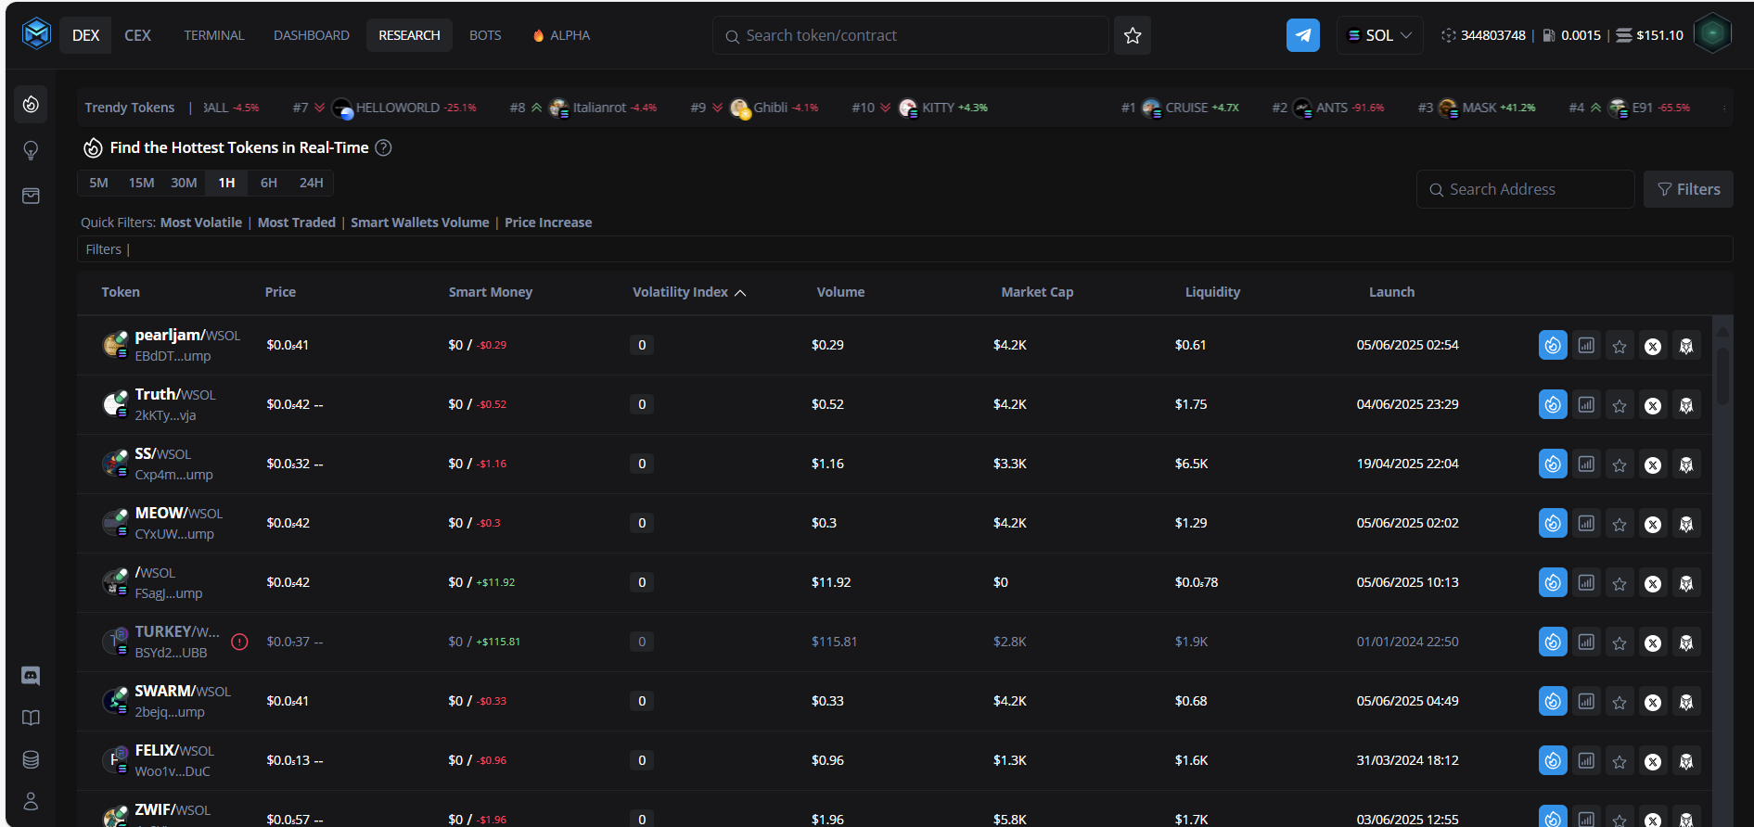Open X Twitter icon in SWARM row

1653,702
